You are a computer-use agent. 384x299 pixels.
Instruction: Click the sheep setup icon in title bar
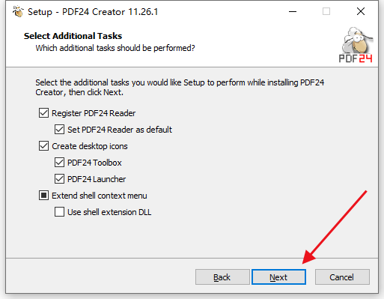18,11
